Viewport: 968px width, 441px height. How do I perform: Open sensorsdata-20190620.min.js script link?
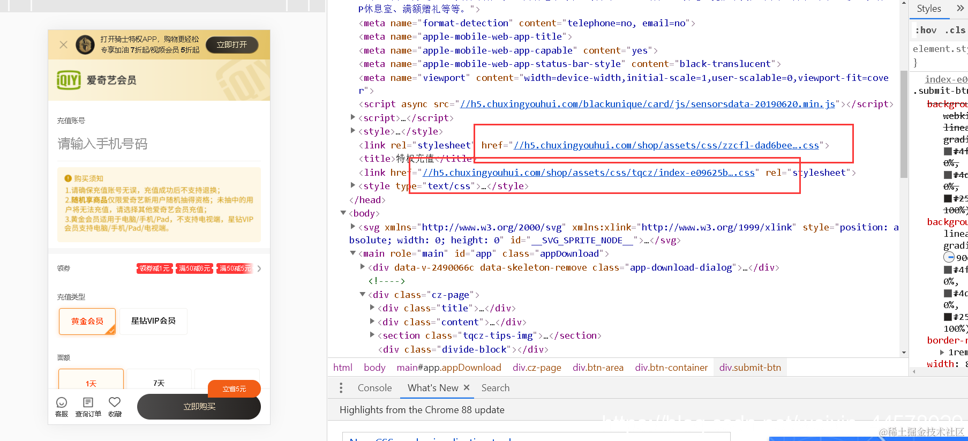pyautogui.click(x=648, y=104)
